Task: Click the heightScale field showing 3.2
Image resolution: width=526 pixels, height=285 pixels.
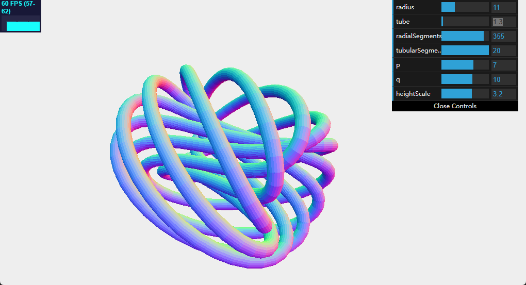Action: click(x=503, y=94)
